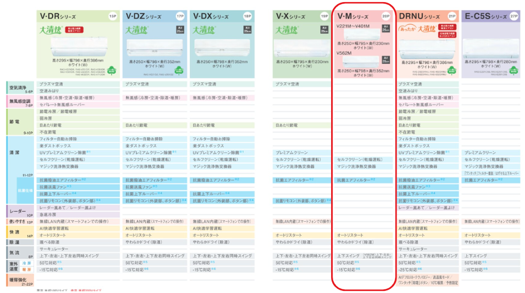
Task: Click the 使いやすさ category label
Action: tap(20, 221)
